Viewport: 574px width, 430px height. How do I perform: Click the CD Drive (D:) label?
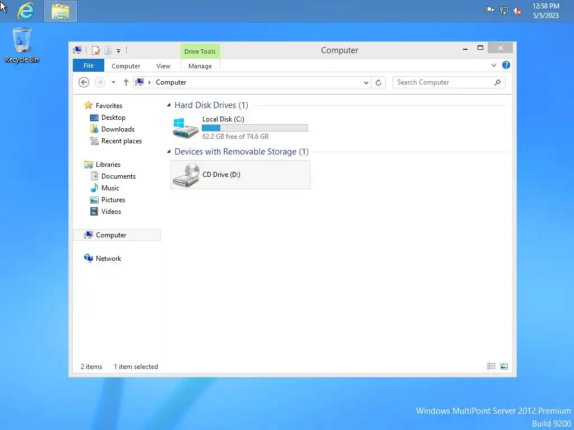point(221,175)
